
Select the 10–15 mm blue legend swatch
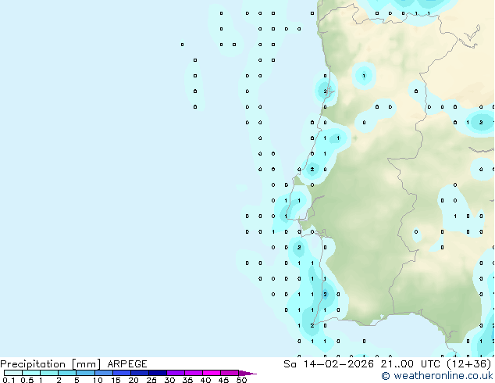point(103,373)
